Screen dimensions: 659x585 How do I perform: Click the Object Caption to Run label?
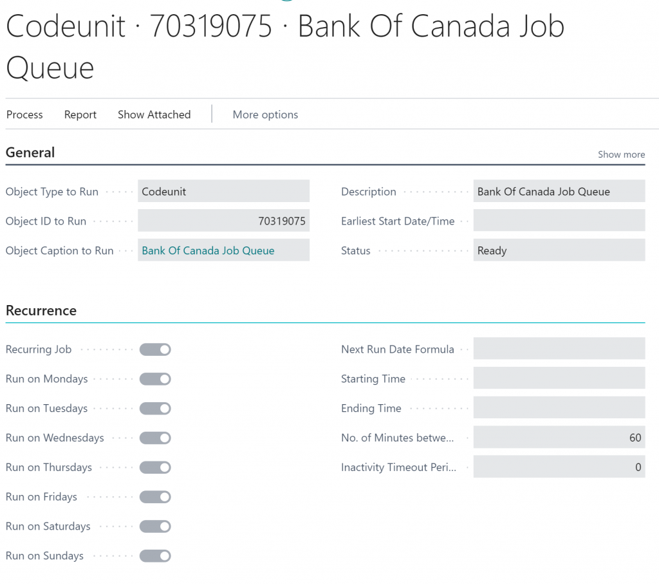(59, 250)
